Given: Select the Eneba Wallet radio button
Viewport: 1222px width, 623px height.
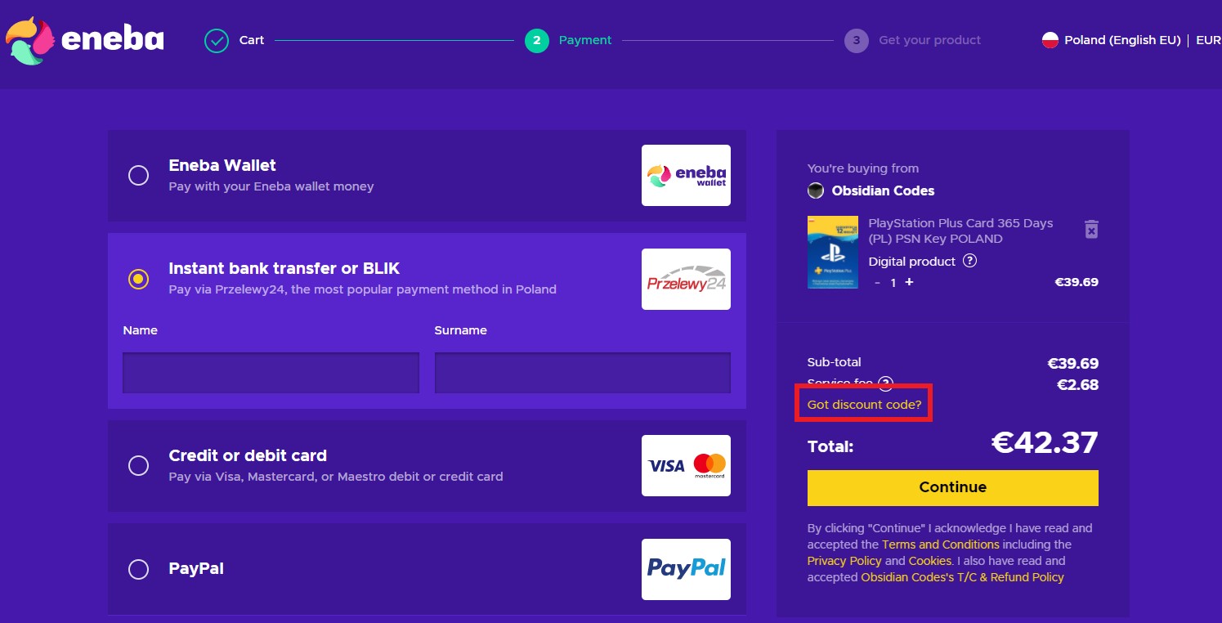Looking at the screenshot, I should click(x=139, y=176).
